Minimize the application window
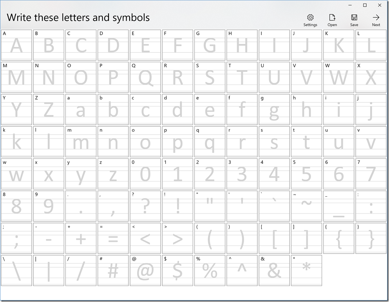389x302 pixels. click(350, 5)
